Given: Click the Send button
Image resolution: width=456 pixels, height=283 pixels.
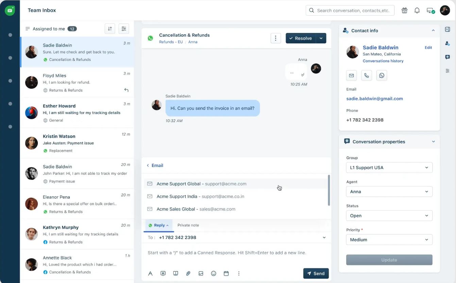Looking at the screenshot, I should pos(316,273).
